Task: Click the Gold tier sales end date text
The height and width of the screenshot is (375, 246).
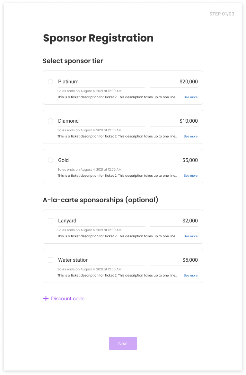Action: 89,169
